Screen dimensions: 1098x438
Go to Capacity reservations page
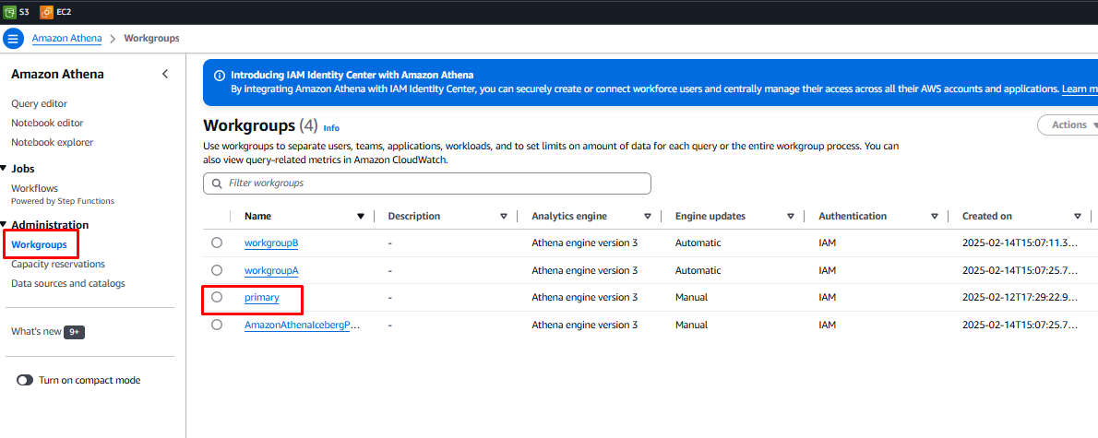point(57,265)
